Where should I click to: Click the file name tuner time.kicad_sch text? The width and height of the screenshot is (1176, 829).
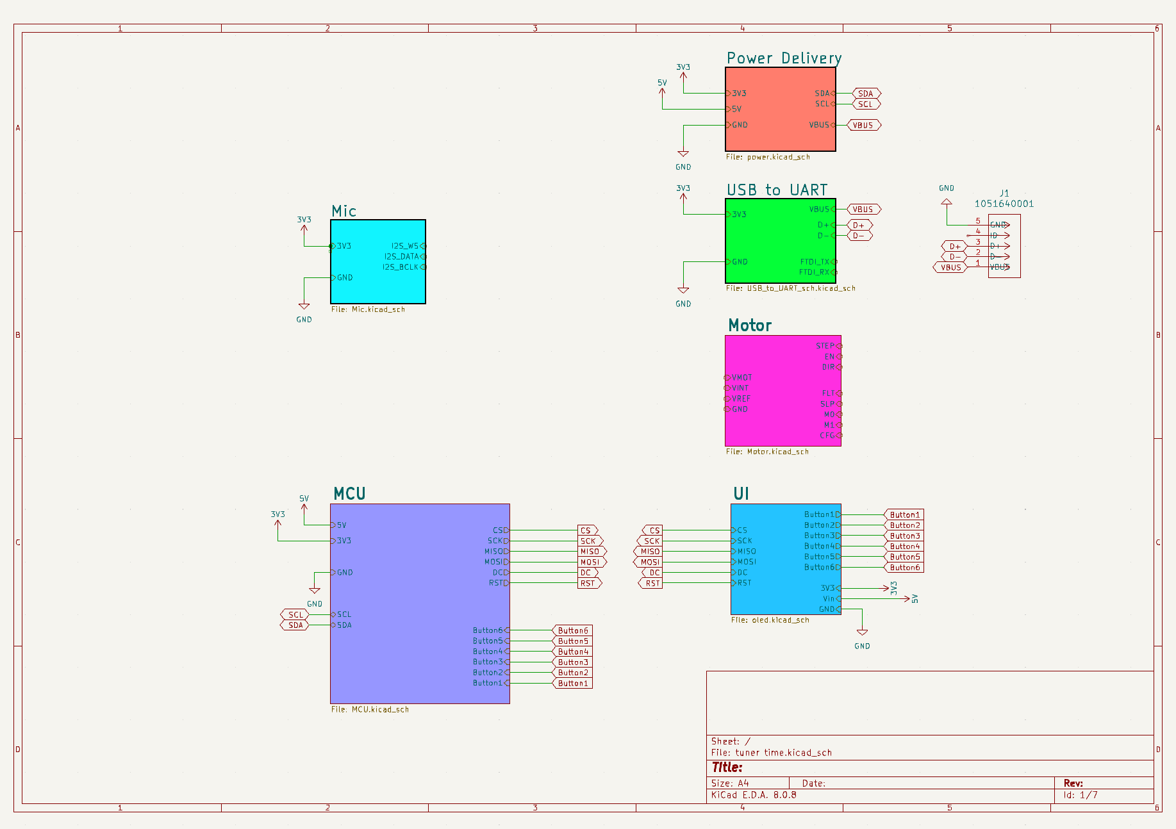772,752
